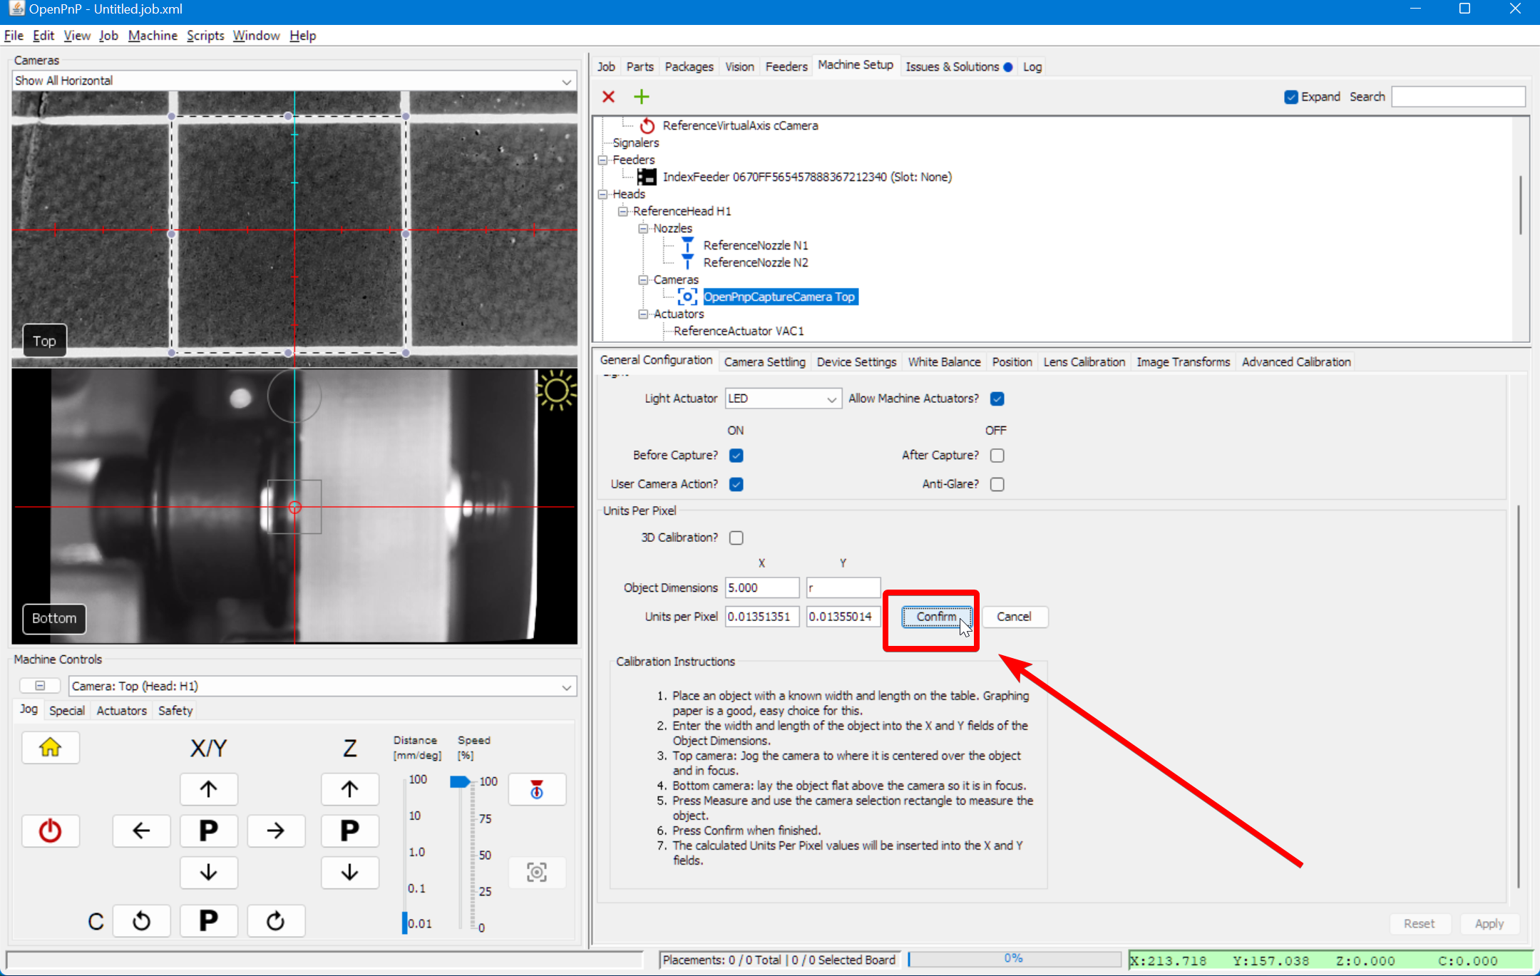Click the Speed slider handle
Viewport: 1540px width, 976px height.
[x=459, y=782]
